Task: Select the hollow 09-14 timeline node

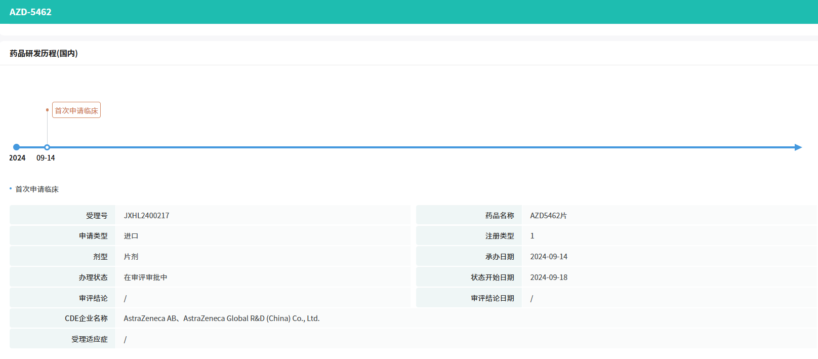Action: click(47, 147)
